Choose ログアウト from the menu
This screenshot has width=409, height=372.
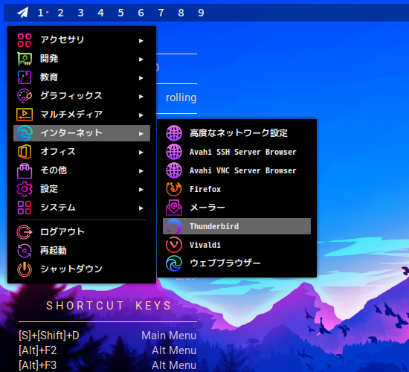point(82,232)
